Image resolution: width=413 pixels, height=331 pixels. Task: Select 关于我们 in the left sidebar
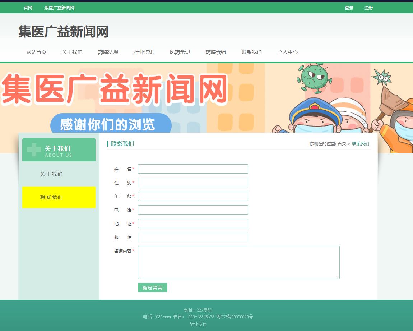[x=51, y=174]
